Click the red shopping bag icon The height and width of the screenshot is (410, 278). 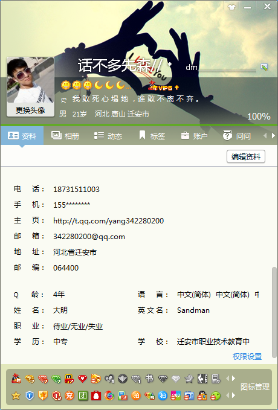point(96,396)
